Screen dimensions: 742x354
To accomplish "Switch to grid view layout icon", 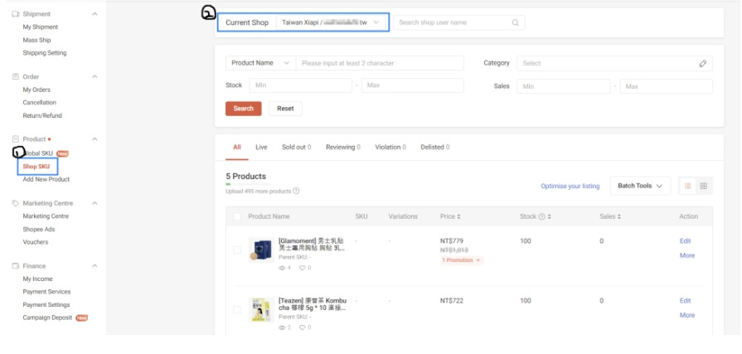I will (704, 186).
